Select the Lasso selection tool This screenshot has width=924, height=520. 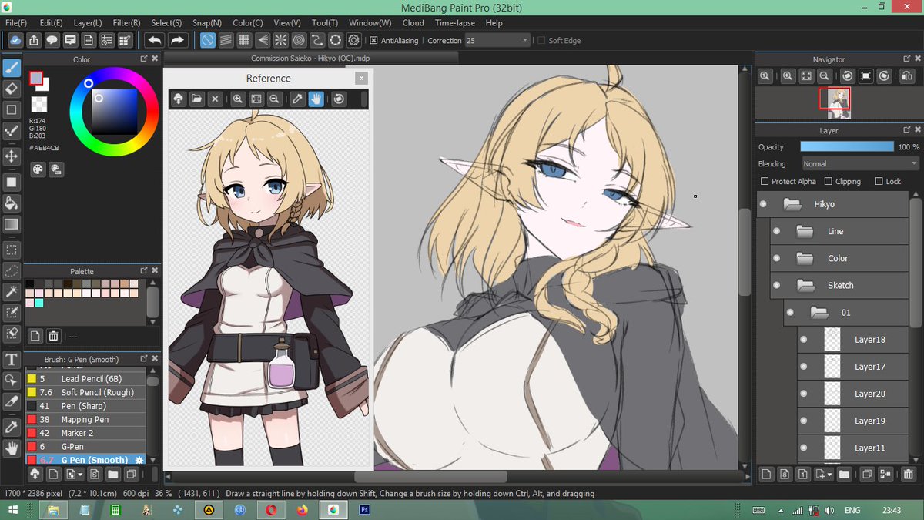[11, 270]
